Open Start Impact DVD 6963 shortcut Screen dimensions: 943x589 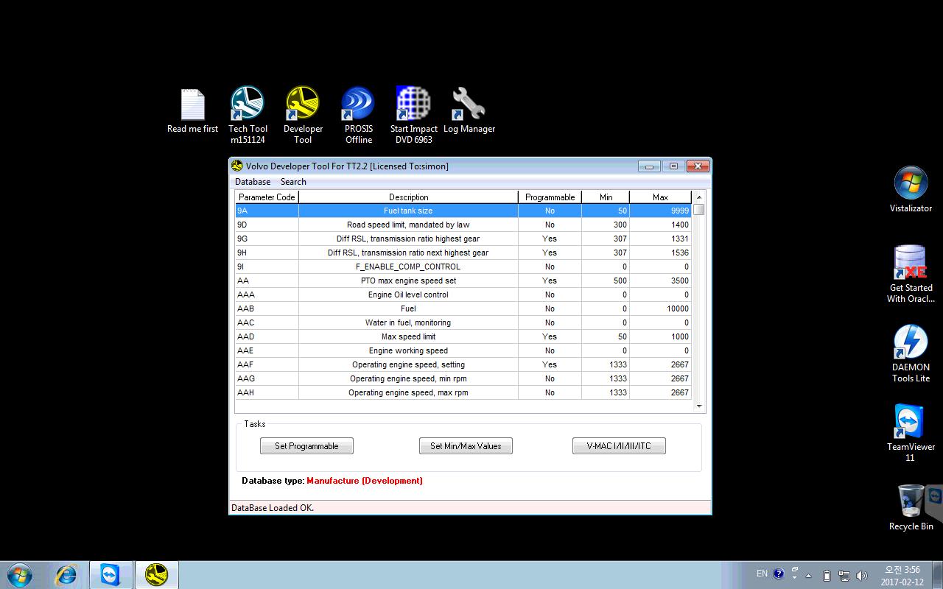point(413,115)
